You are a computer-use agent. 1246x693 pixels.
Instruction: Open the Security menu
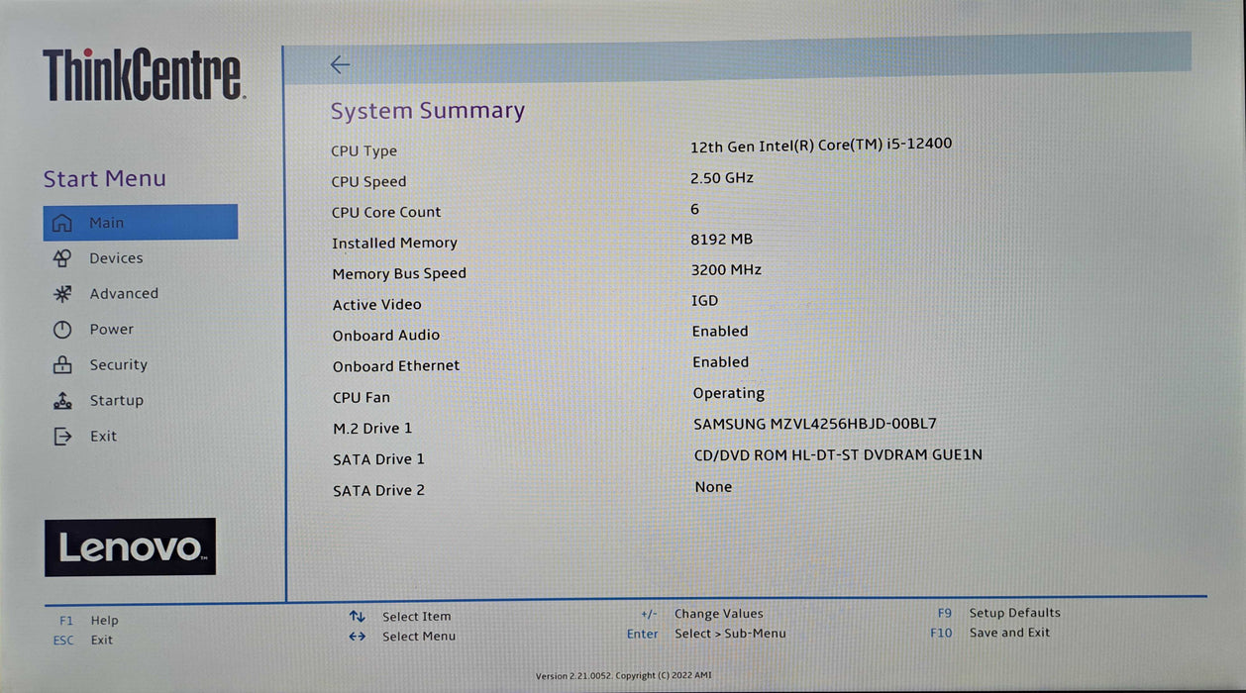(x=118, y=365)
